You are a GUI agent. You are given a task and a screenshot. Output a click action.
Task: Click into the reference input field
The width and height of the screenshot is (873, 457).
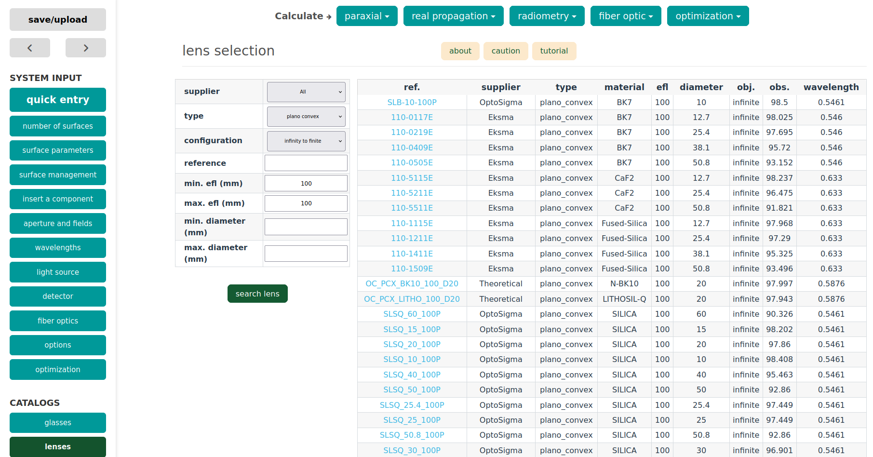pos(306,163)
